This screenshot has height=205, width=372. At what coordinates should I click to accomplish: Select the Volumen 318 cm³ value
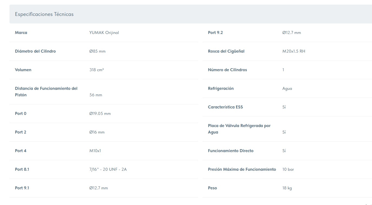pyautogui.click(x=97, y=70)
